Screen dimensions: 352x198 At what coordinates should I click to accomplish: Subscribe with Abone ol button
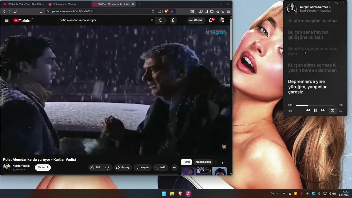43,167
